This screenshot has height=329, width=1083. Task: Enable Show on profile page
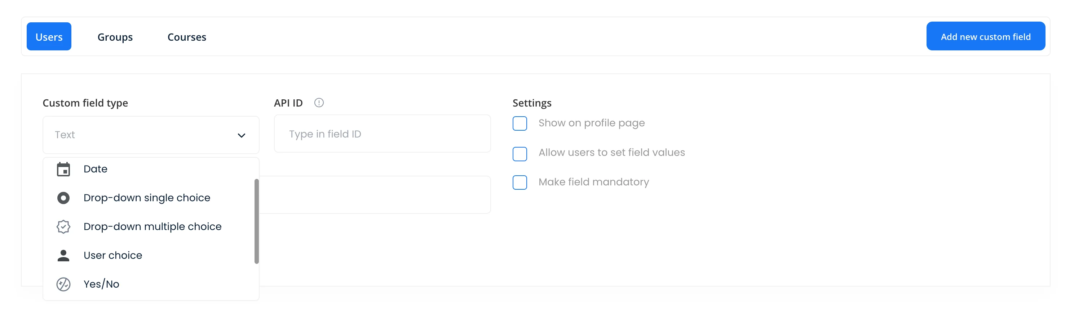pyautogui.click(x=520, y=123)
